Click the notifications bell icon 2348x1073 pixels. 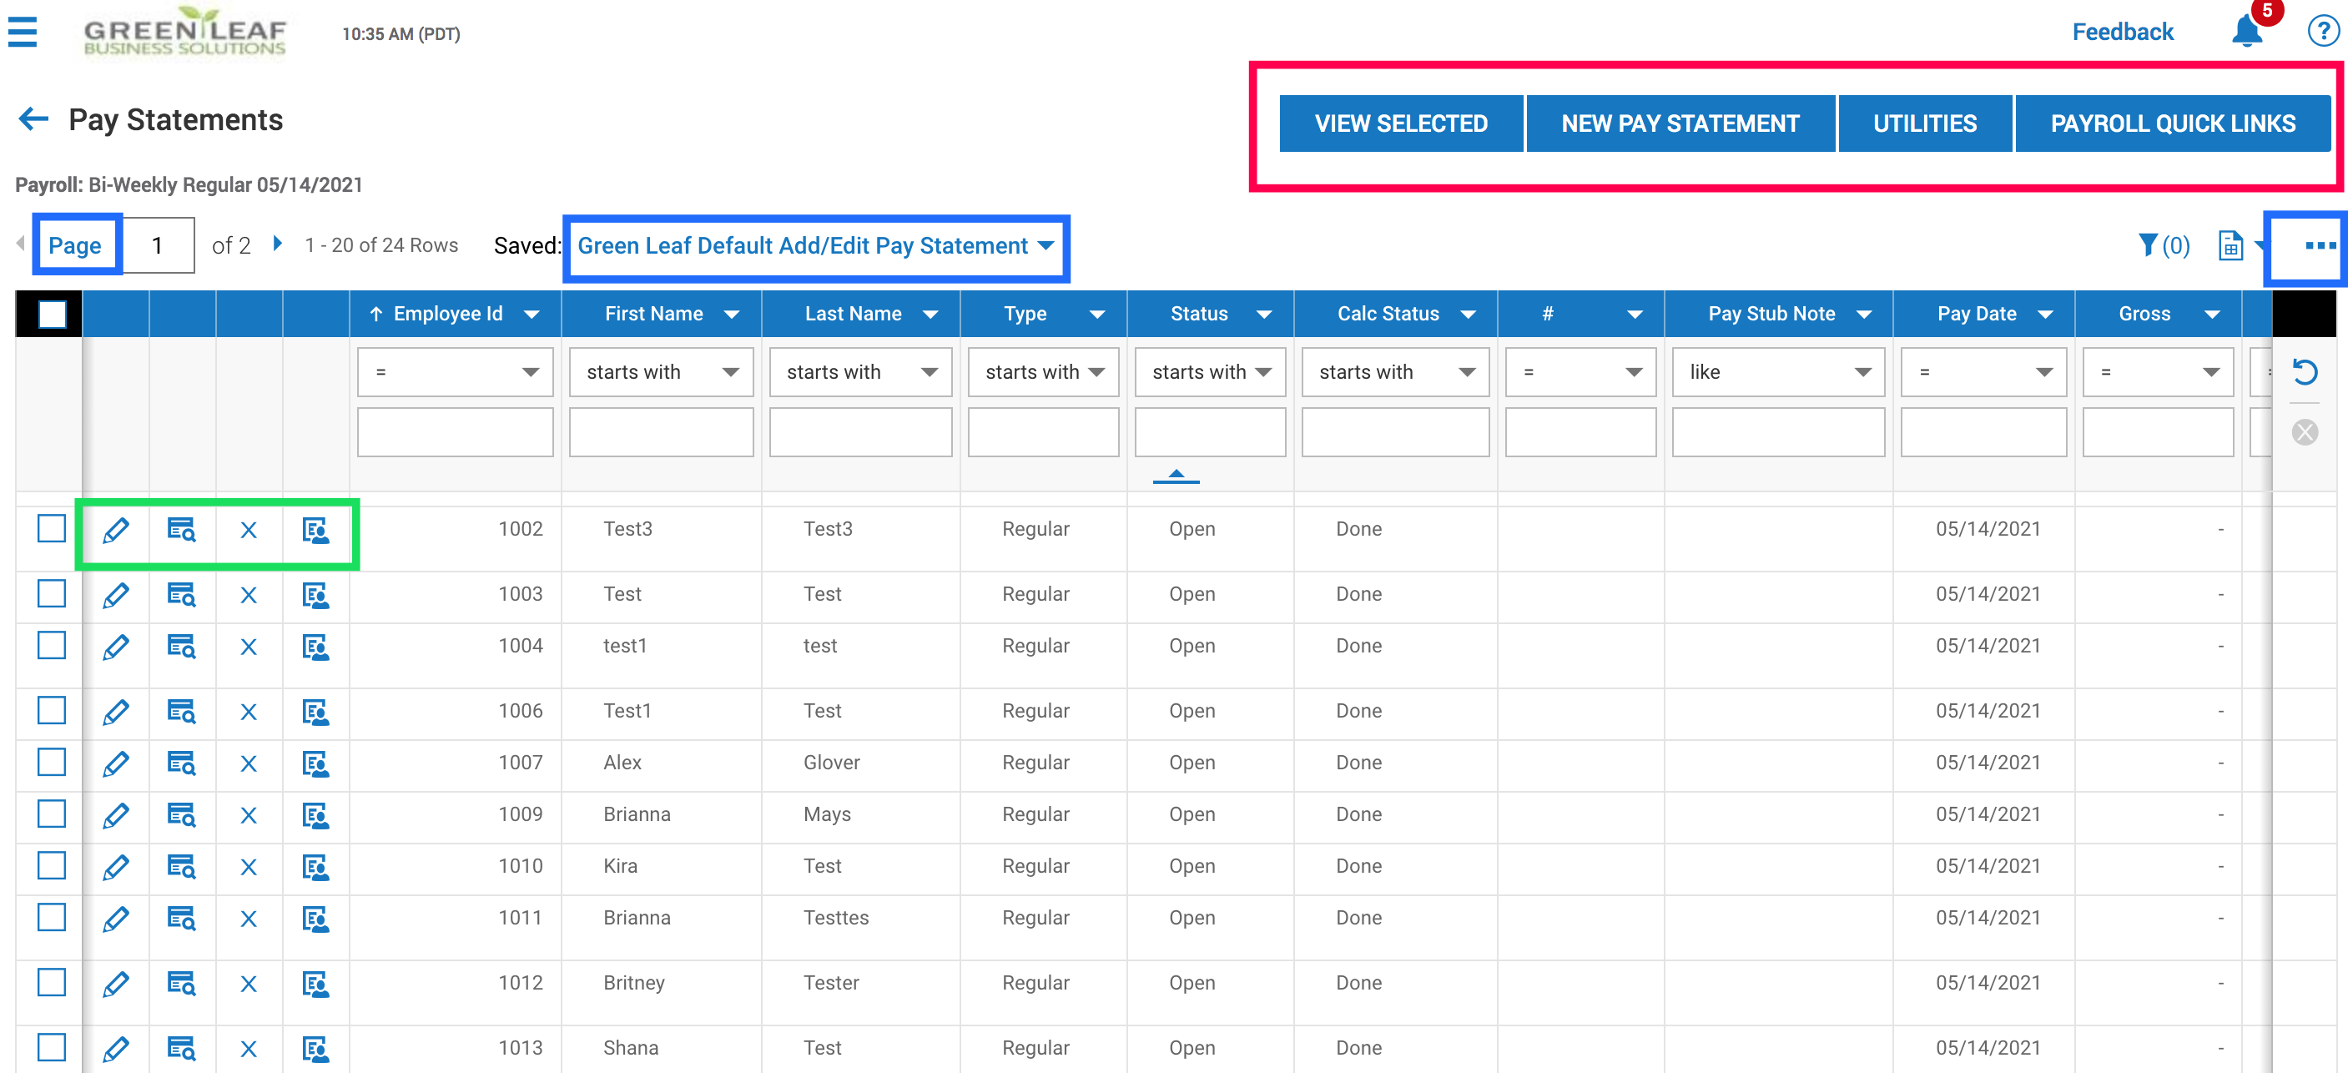click(x=2246, y=33)
